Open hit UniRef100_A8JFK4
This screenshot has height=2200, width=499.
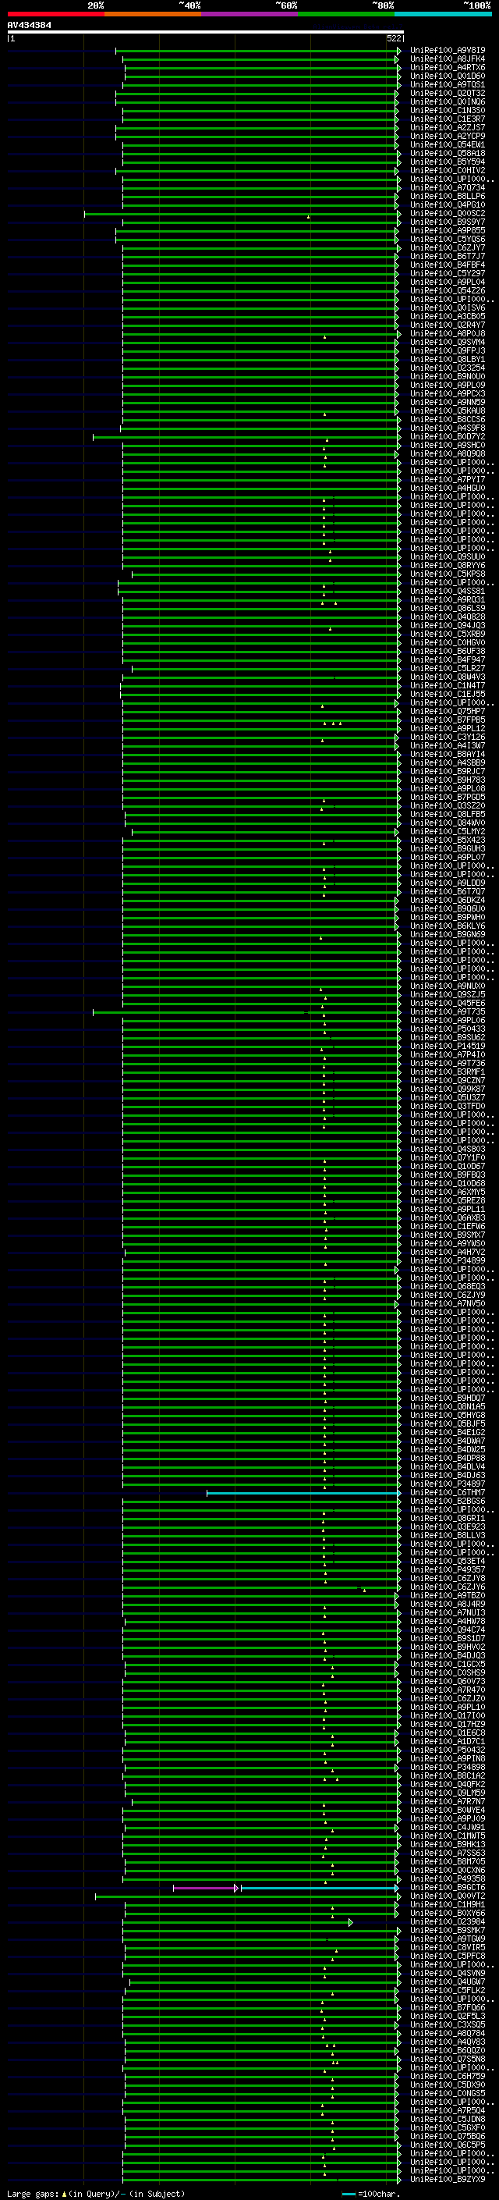point(448,59)
